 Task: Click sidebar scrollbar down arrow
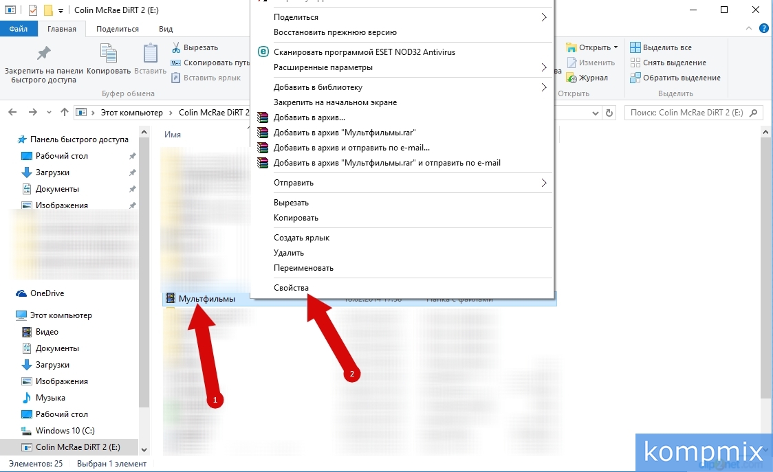click(x=144, y=449)
